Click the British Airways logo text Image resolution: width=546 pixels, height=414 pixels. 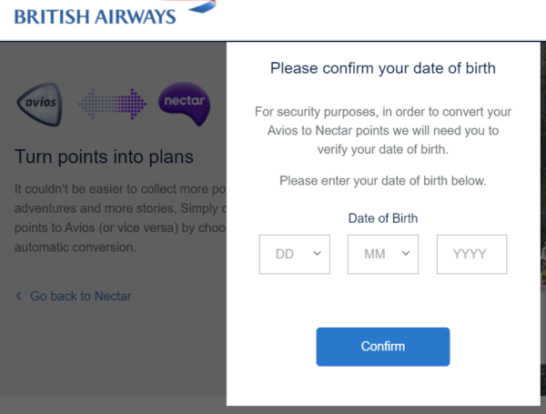(x=95, y=15)
